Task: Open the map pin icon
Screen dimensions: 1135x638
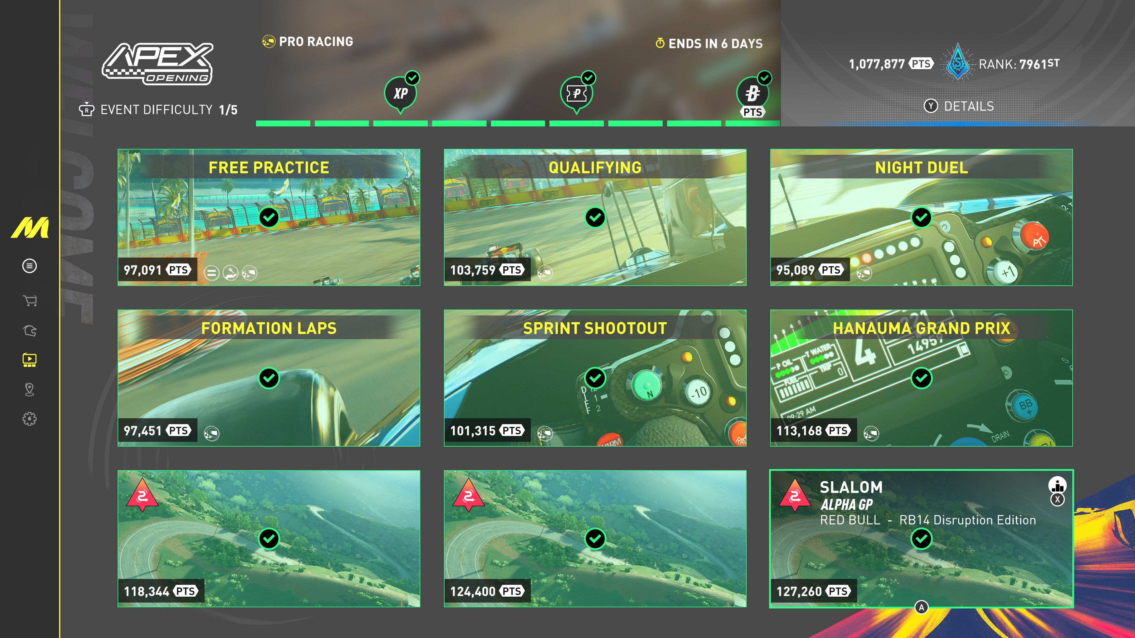Action: point(30,390)
